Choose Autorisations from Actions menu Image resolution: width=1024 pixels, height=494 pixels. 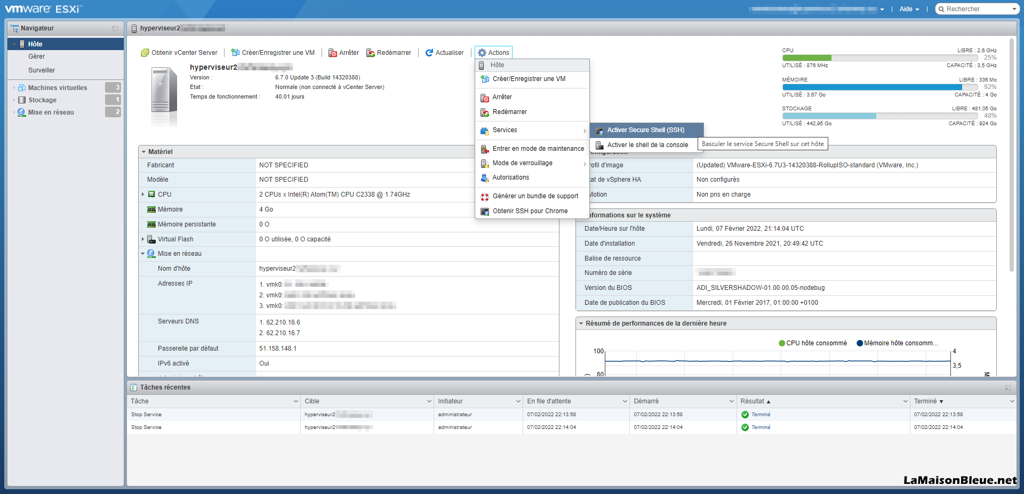pos(532,177)
